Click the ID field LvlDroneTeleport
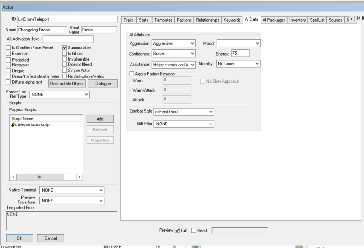Image resolution: width=364 pixels, height=248 pixels. [67, 19]
